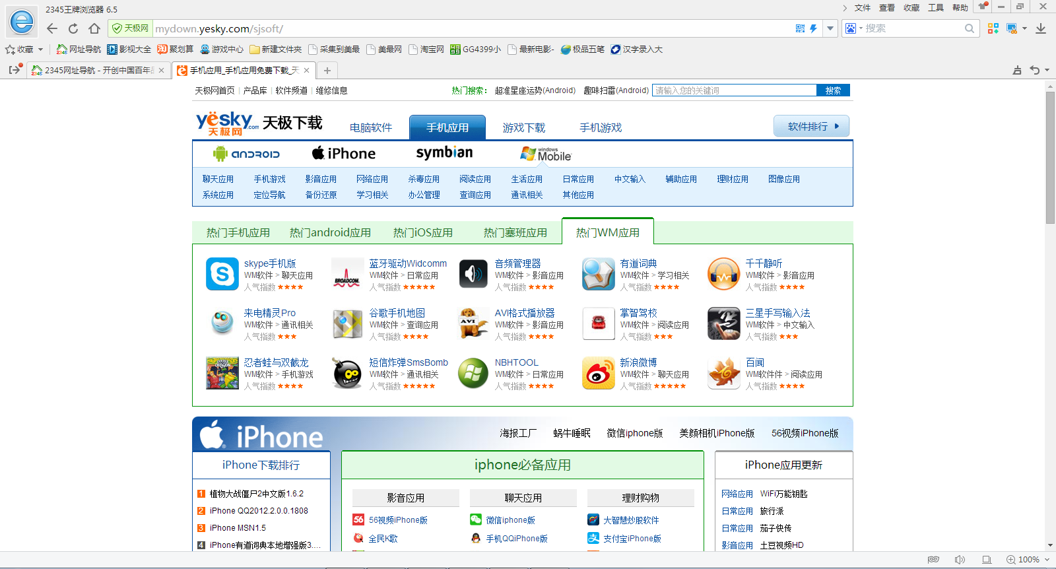The height and width of the screenshot is (569, 1056).
Task: Select the Apple iPhone platform logo
Action: pos(344,153)
